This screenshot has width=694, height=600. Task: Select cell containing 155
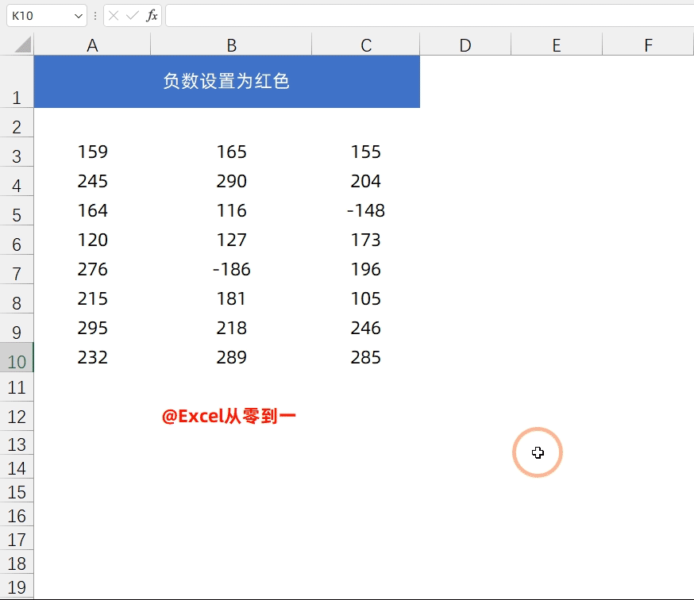tap(365, 152)
